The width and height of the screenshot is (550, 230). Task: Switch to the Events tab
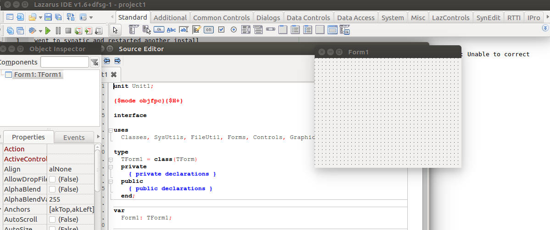click(x=74, y=137)
